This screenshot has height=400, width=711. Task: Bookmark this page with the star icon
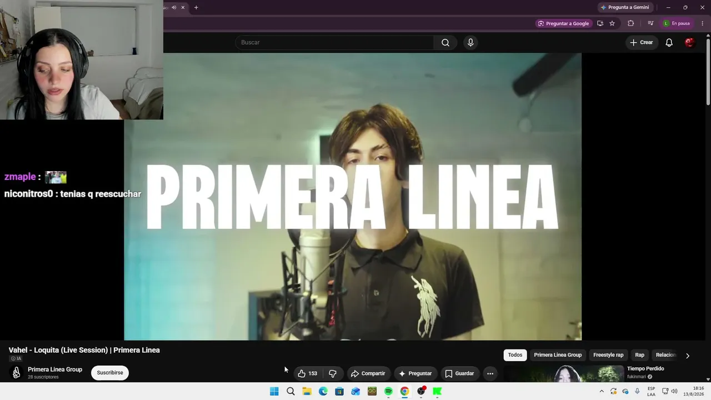[x=612, y=23]
